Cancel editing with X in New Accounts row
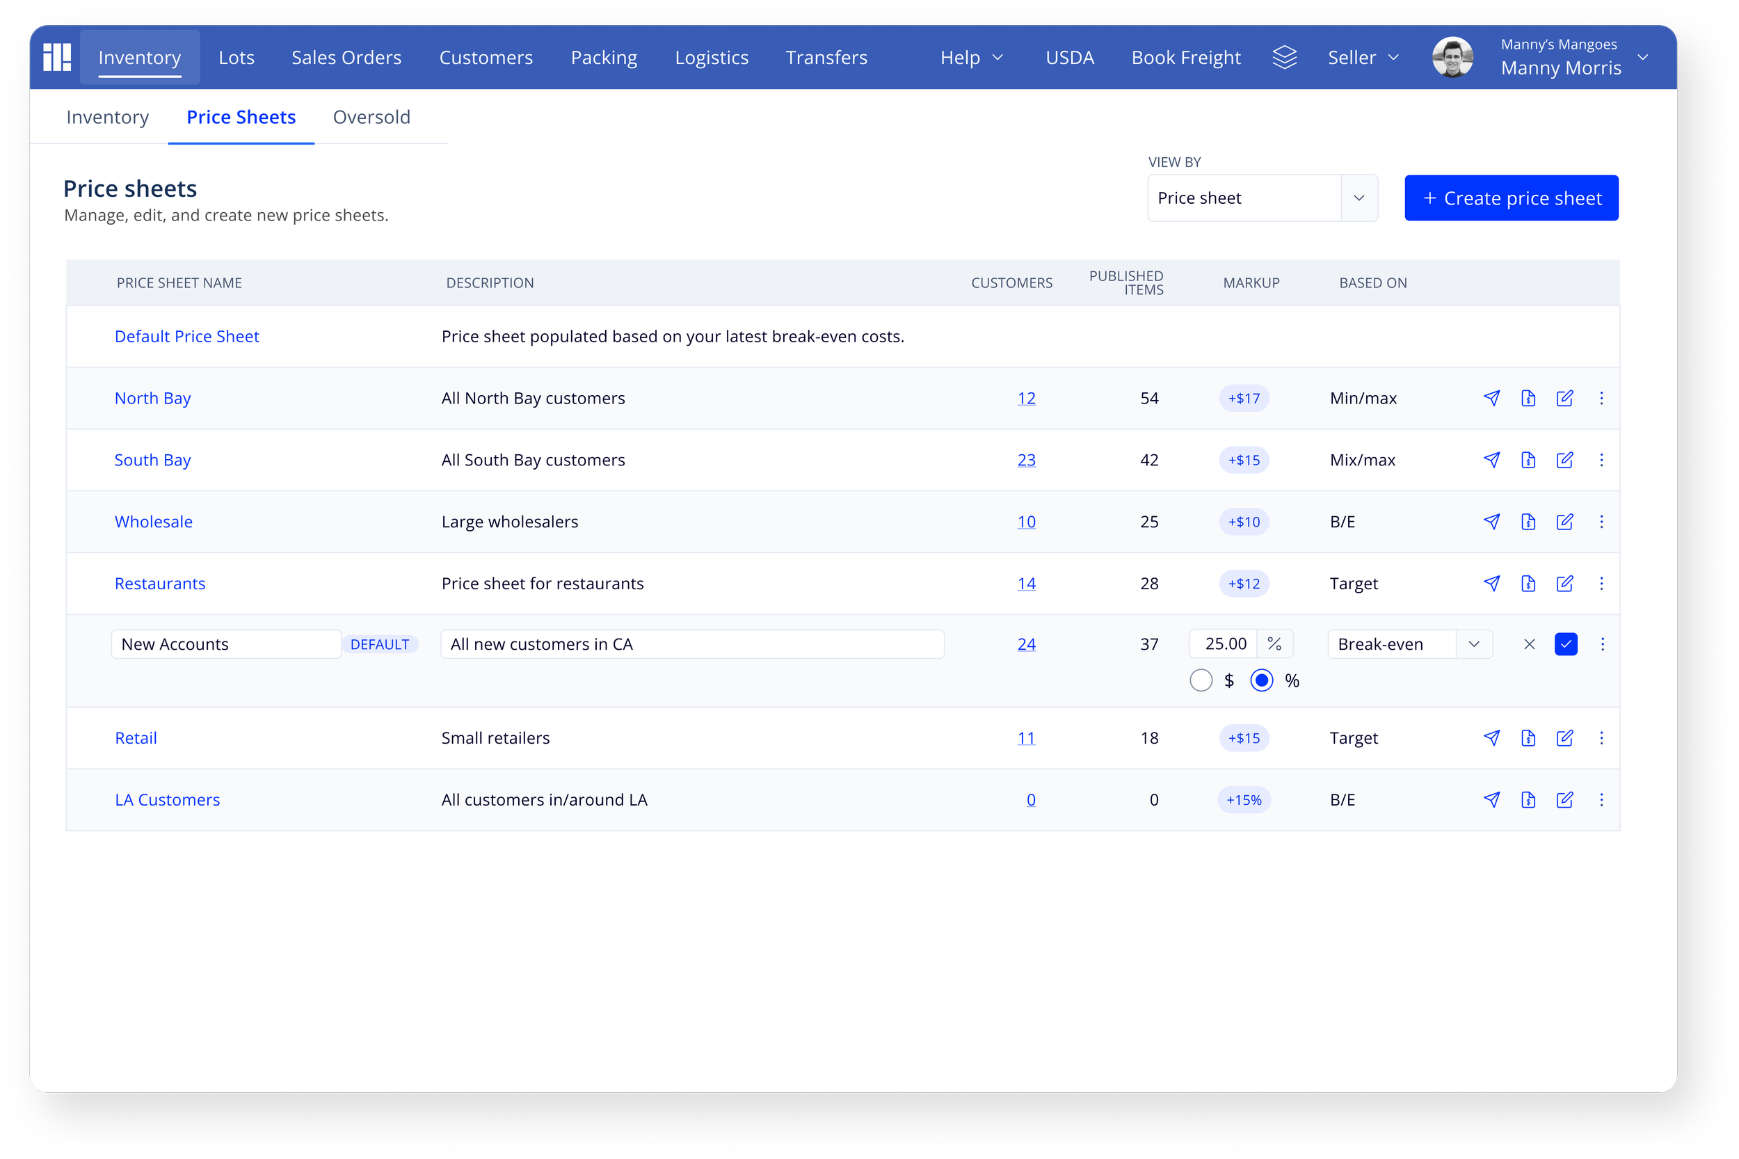1739x1159 pixels. click(1529, 644)
